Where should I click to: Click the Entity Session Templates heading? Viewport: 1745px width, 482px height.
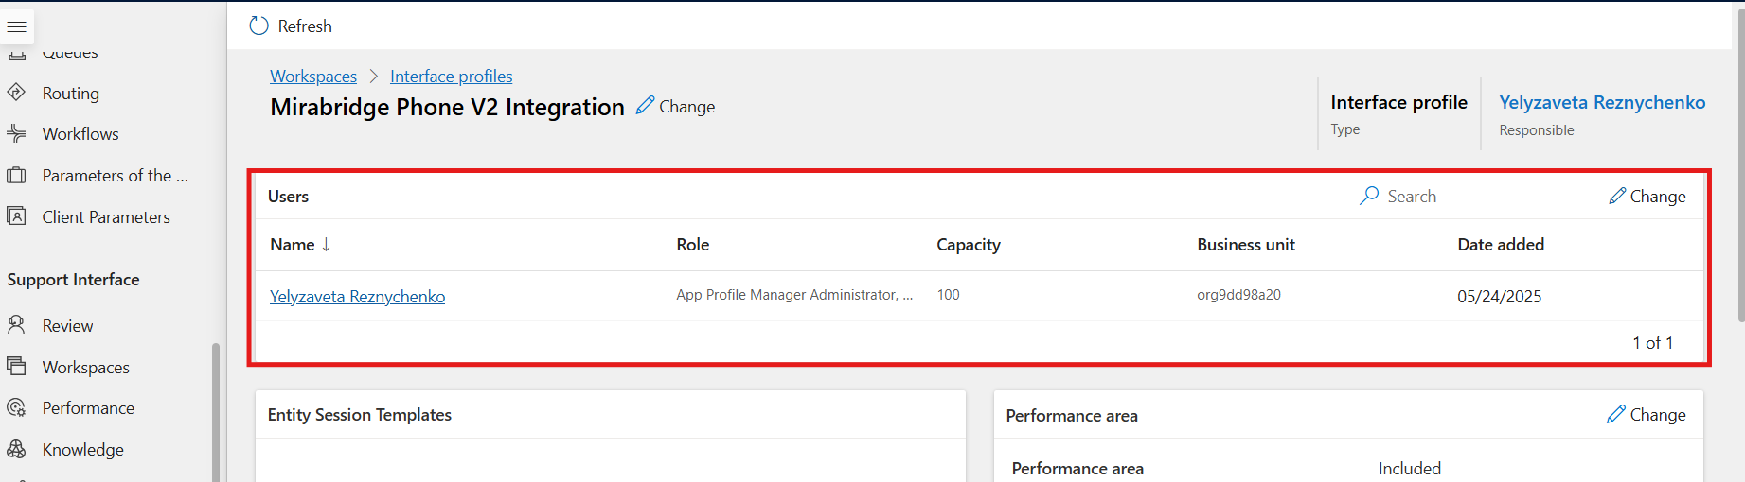click(x=360, y=414)
